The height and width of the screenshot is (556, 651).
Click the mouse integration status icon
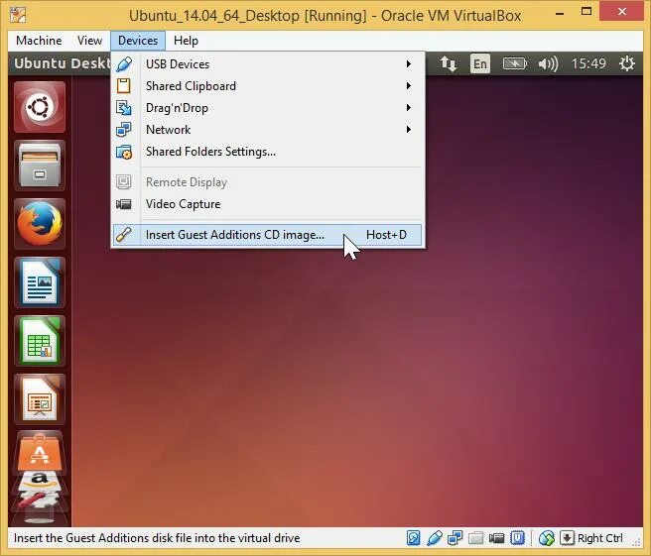547,538
